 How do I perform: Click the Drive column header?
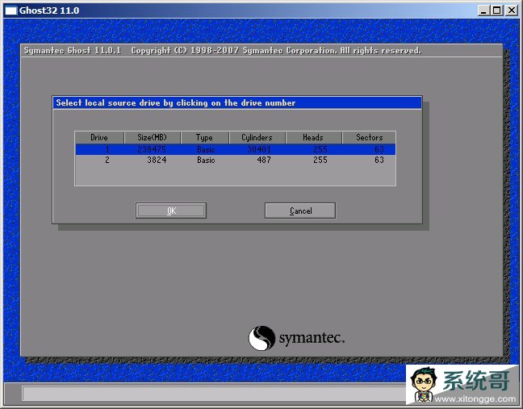pyautogui.click(x=99, y=138)
